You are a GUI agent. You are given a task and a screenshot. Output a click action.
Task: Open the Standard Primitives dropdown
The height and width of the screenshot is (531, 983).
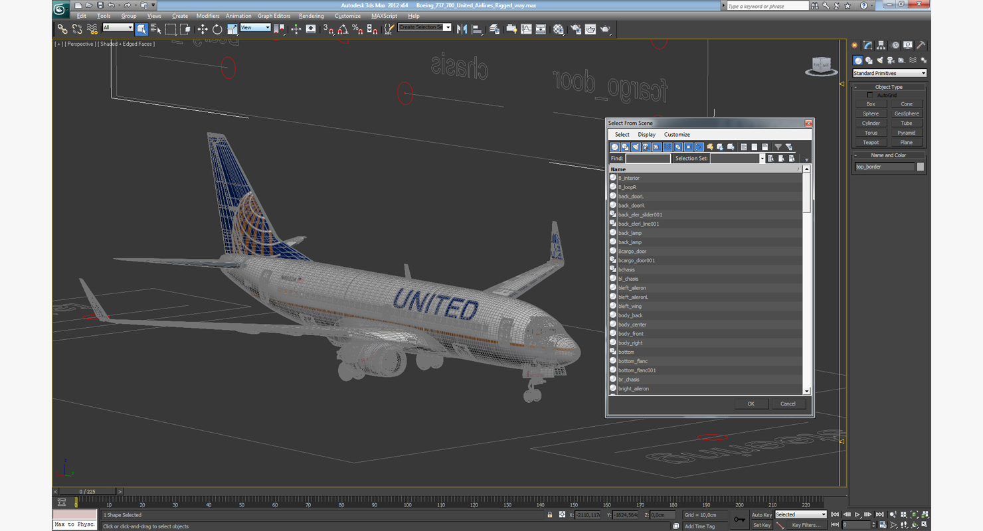pyautogui.click(x=889, y=73)
